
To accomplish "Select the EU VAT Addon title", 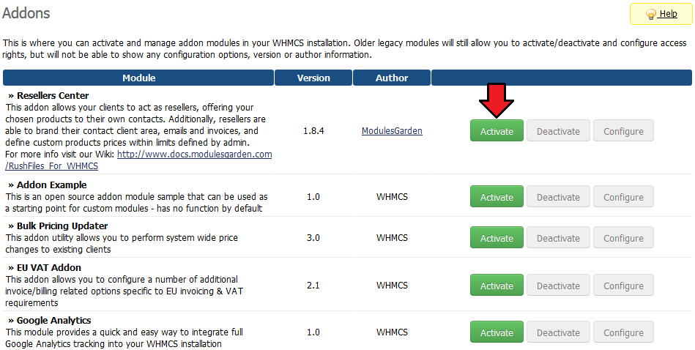I will (x=49, y=267).
